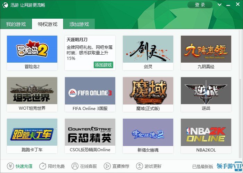Switch to the 我的游戏 tab

coord(16,24)
